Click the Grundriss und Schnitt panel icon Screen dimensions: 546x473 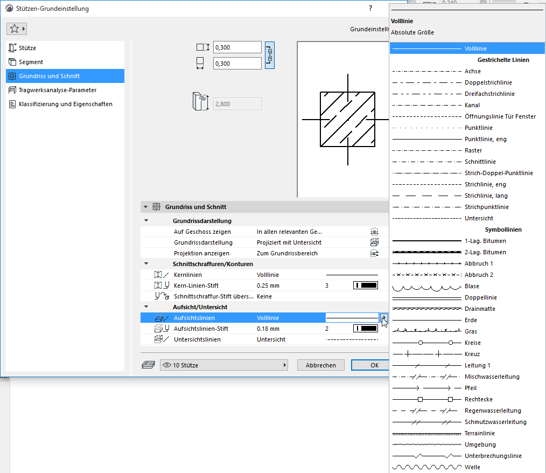point(156,207)
